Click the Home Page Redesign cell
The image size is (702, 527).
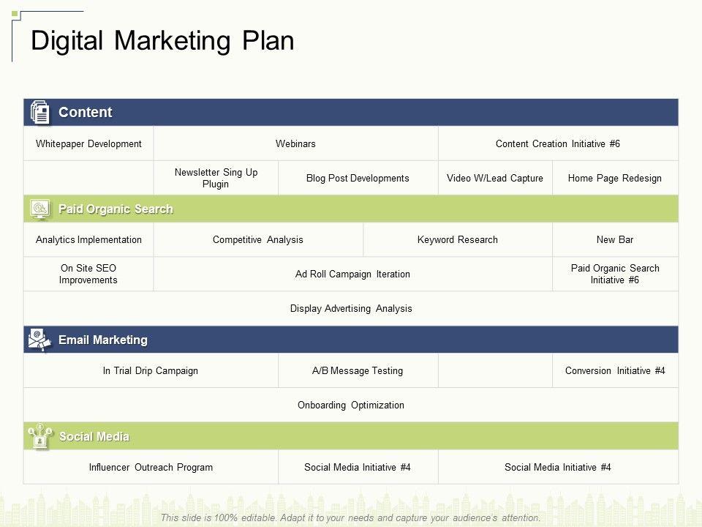[615, 179]
